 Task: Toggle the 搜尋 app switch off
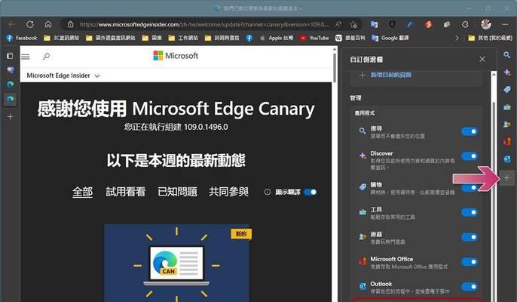click(470, 131)
